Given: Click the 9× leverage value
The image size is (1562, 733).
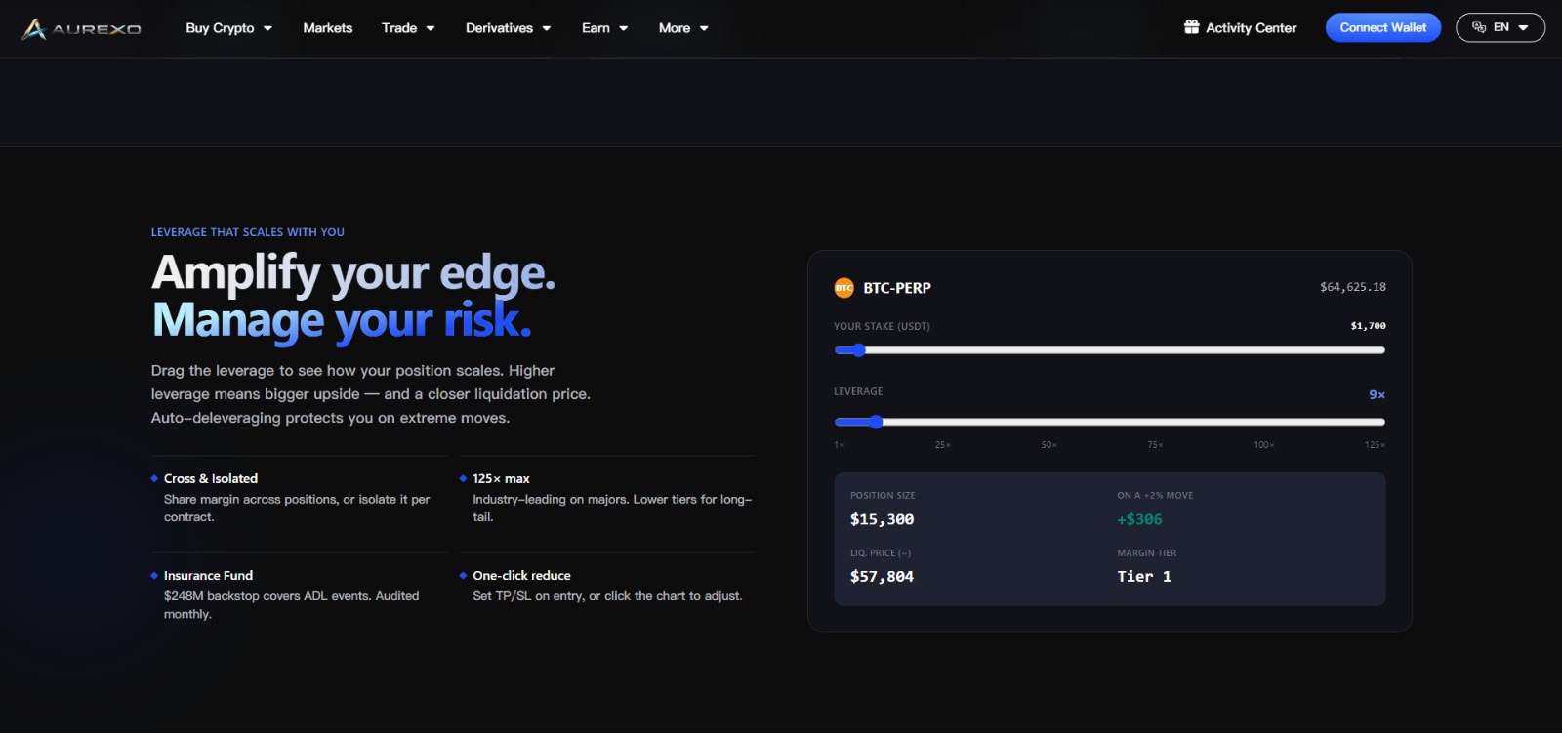Looking at the screenshot, I should click(x=1377, y=394).
